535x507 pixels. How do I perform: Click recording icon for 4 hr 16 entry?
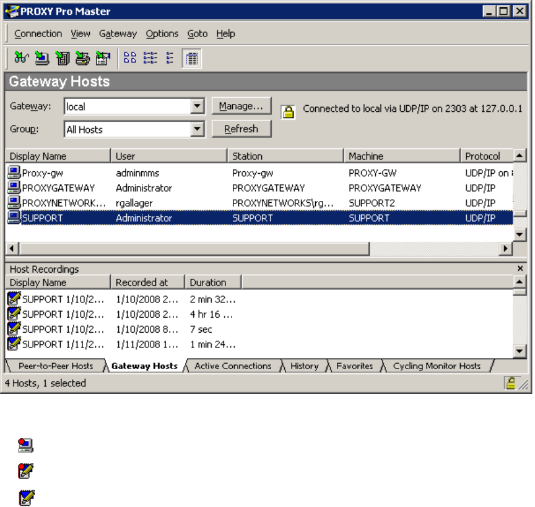coord(14,313)
